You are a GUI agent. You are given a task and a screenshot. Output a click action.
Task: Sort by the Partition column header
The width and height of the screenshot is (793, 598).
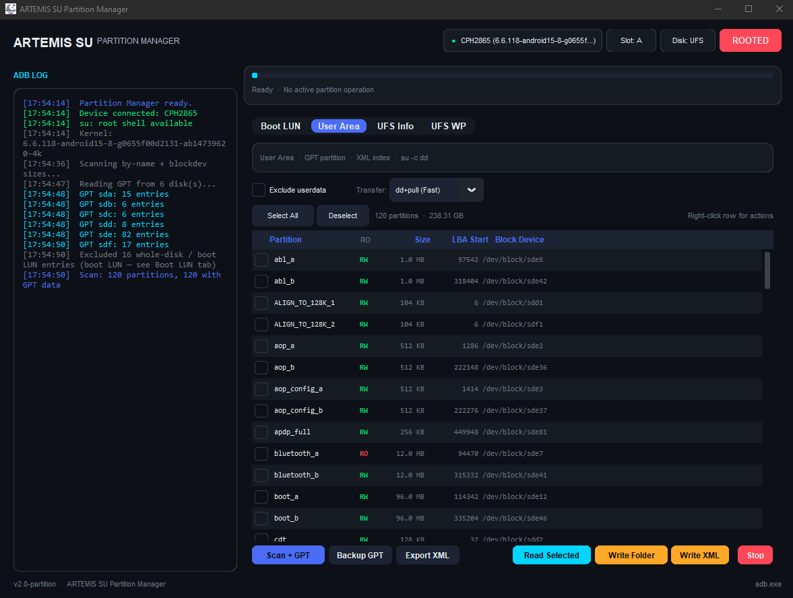(285, 240)
